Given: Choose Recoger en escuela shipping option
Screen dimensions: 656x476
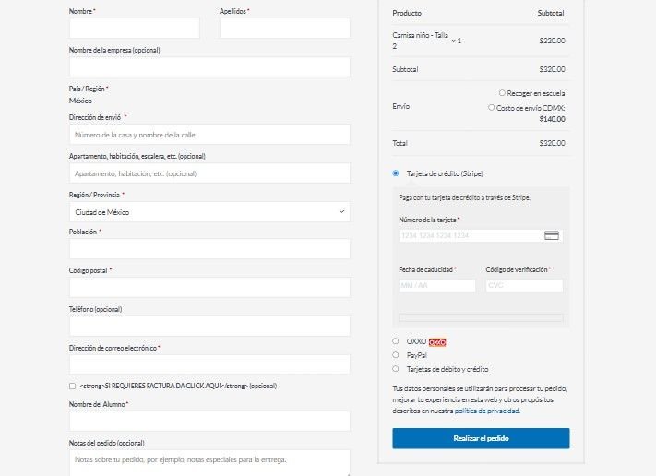Looking at the screenshot, I should (x=502, y=93).
